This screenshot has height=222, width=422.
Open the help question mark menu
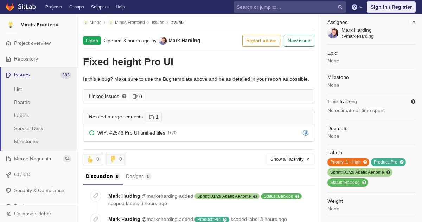click(357, 7)
